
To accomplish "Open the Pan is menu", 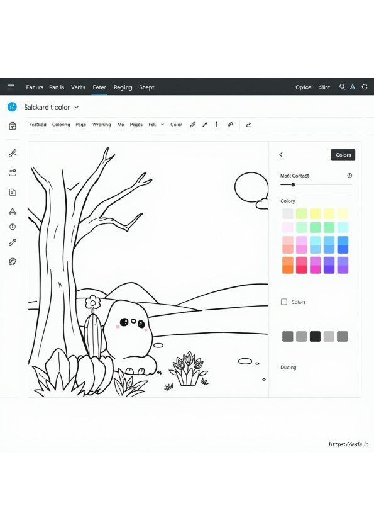I will pos(57,87).
